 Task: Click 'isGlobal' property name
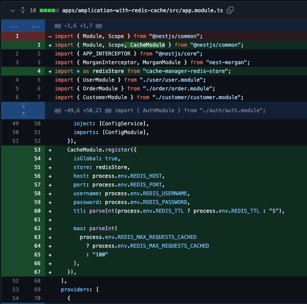pyautogui.click(x=86, y=159)
